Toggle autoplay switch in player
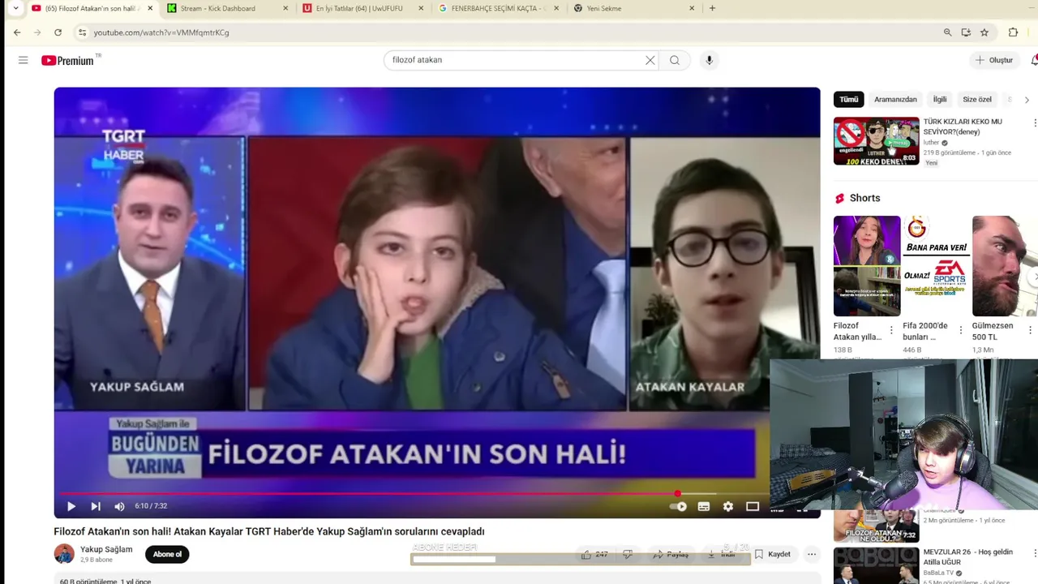 (x=679, y=506)
